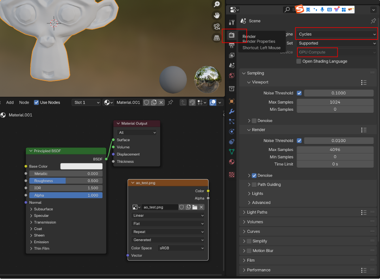Click the pan hand icon in viewport
Image resolution: width=380 pixels, height=279 pixels.
pyautogui.click(x=217, y=15)
